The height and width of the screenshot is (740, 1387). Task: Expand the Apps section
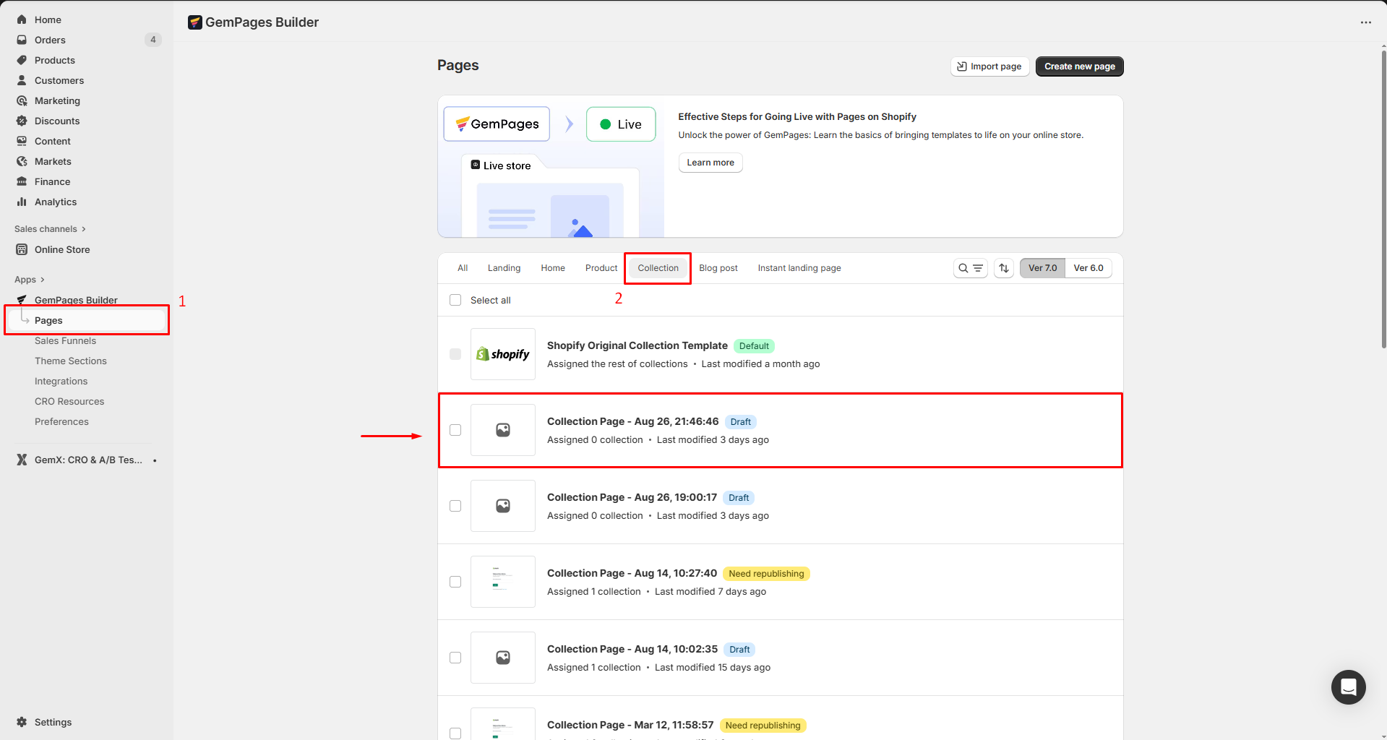tap(30, 280)
